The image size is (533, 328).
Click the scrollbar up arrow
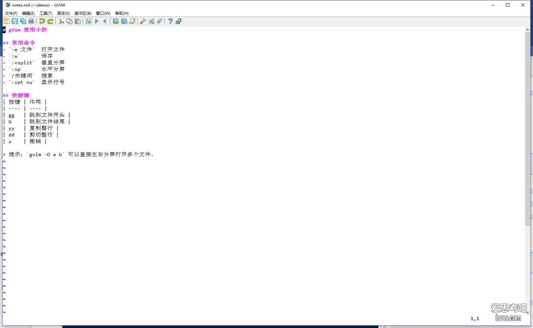[x=528, y=29]
